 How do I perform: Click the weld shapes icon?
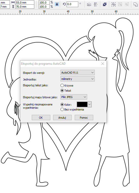point(136,4)
